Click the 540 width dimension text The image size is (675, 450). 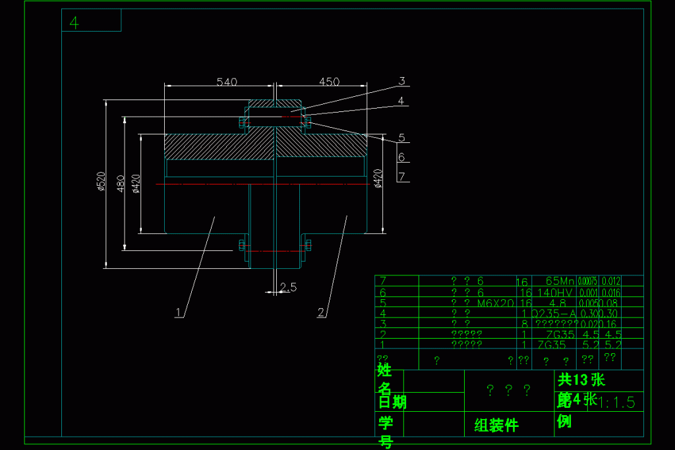[226, 82]
